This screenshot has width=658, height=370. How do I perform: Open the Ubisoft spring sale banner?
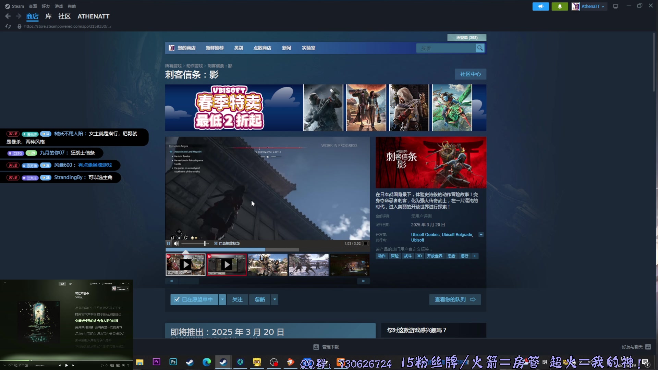tap(325, 108)
